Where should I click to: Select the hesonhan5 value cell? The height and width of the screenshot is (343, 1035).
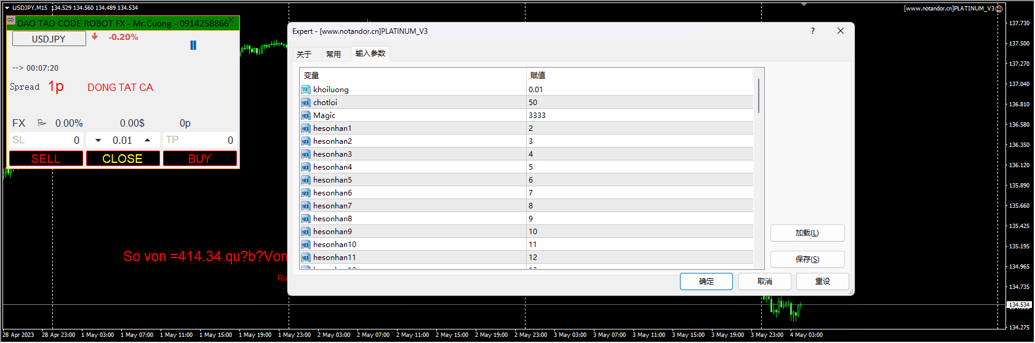point(639,180)
